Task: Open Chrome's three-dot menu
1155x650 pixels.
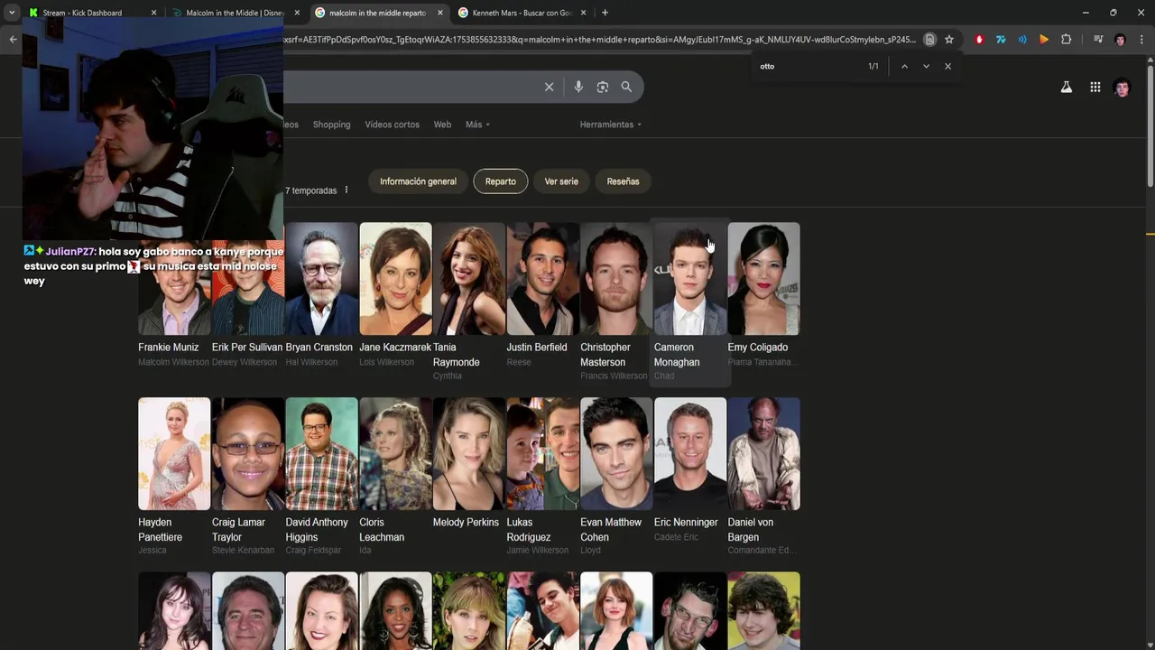Action: (x=1141, y=40)
